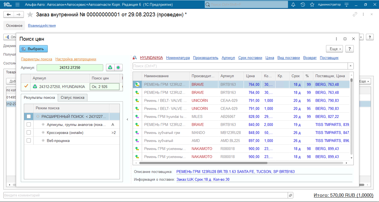Open the Еще dropdown in Поиск цен

(x=335, y=49)
